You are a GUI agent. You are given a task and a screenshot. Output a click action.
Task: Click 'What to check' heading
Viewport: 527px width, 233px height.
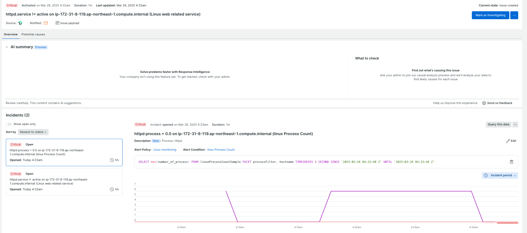[367, 58]
